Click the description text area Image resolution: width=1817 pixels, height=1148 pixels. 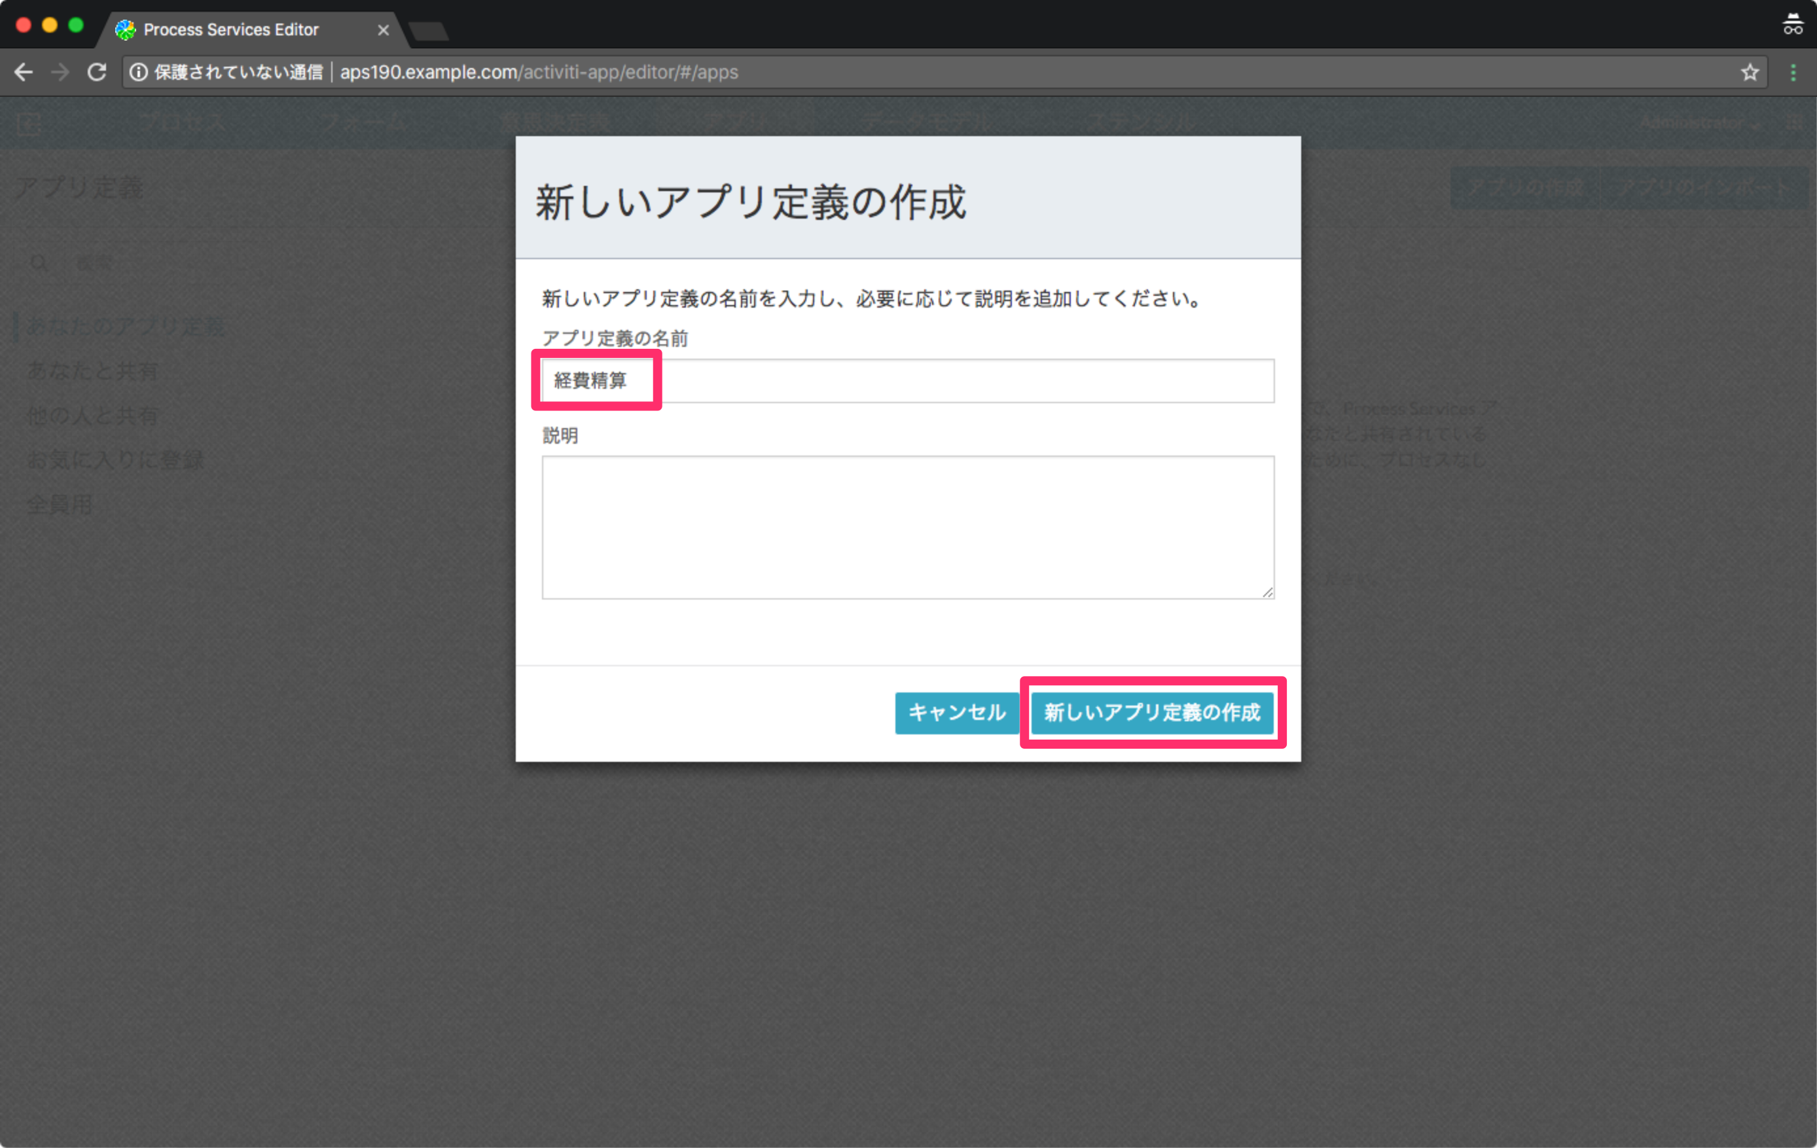coord(908,527)
